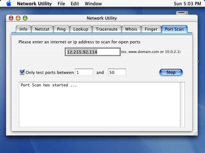The width and height of the screenshot is (205, 153).
Task: Click the starting port field containing 1
Action: click(x=84, y=72)
